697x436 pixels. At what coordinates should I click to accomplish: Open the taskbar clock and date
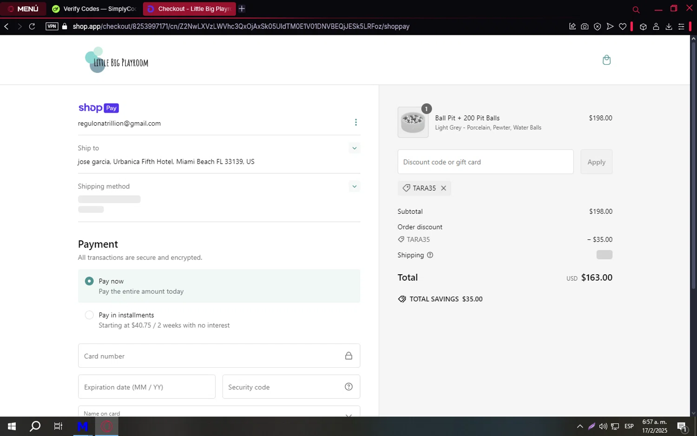click(x=655, y=426)
